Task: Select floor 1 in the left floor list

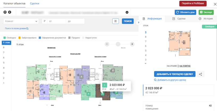Action: click(x=4, y=83)
